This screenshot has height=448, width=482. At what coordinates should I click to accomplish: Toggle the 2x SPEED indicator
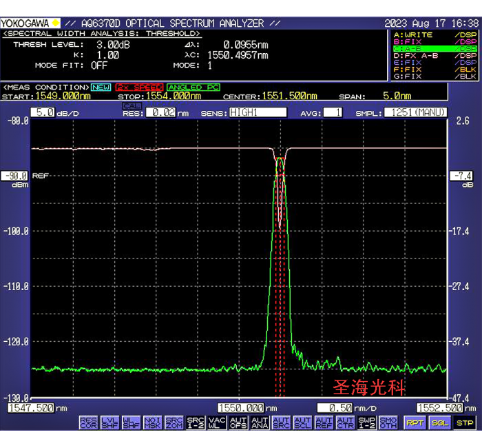click(x=139, y=88)
